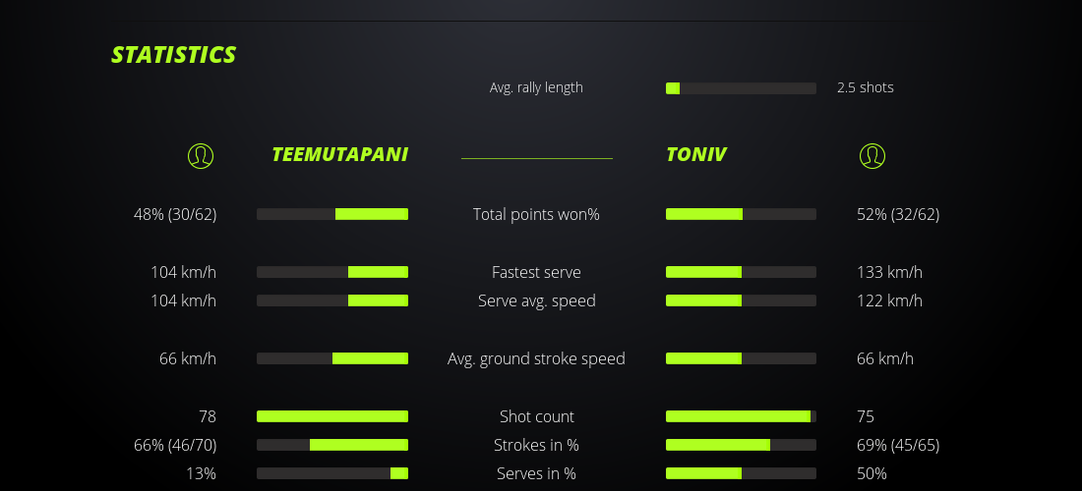Click Toniv's Total points won bar

coord(741,214)
